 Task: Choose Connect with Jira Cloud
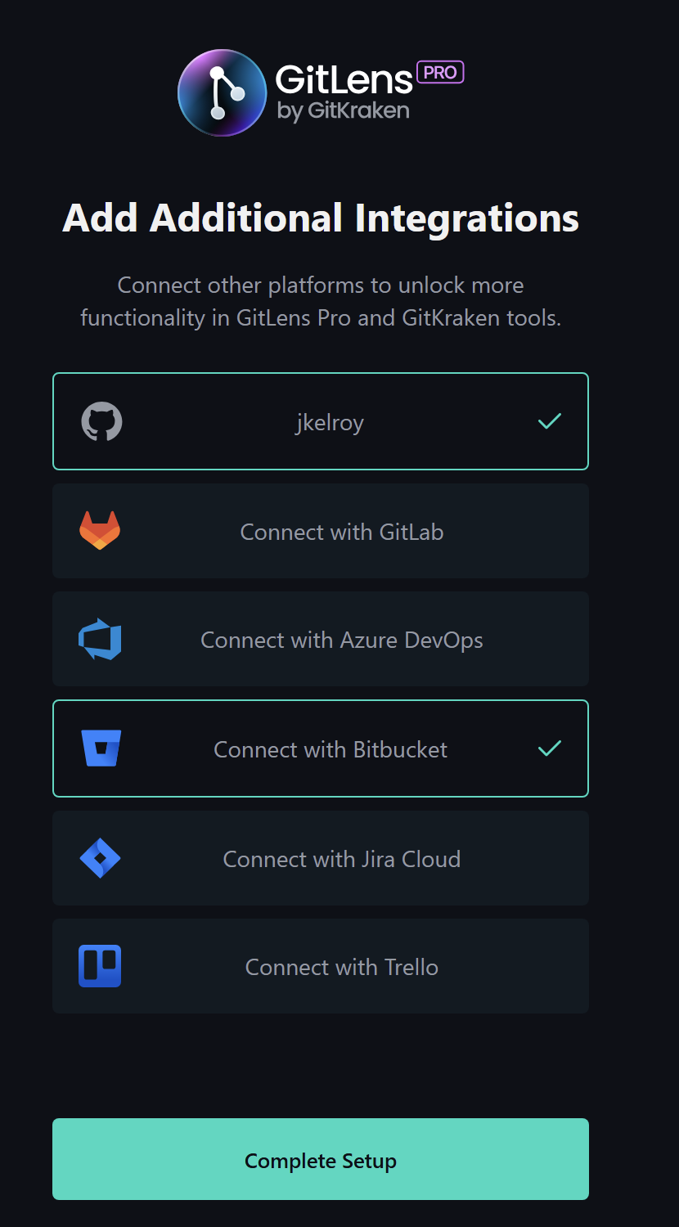321,858
